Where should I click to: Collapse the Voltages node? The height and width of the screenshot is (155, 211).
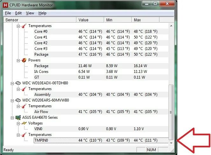18,124
